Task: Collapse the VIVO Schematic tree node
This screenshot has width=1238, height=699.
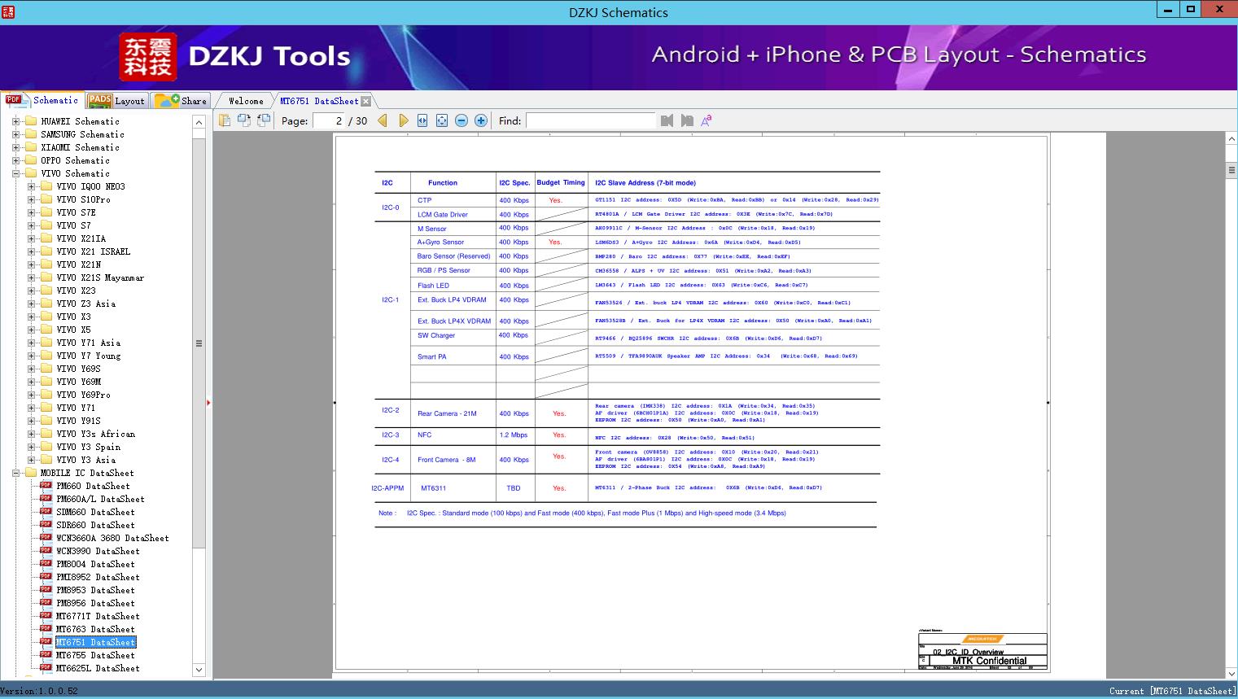Action: (15, 173)
